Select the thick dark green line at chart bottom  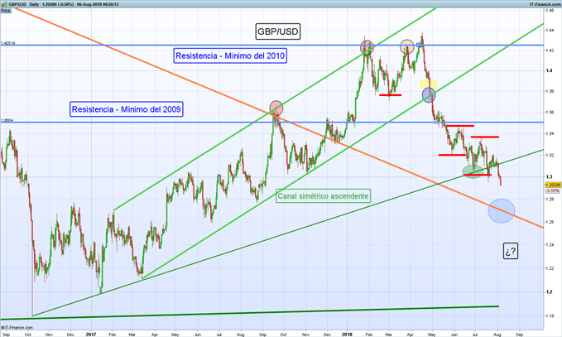coord(250,313)
